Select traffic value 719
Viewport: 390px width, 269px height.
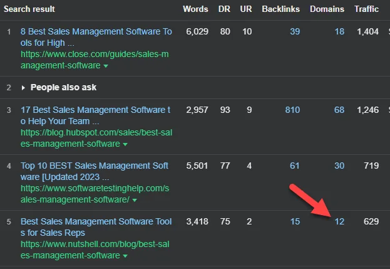coord(371,166)
